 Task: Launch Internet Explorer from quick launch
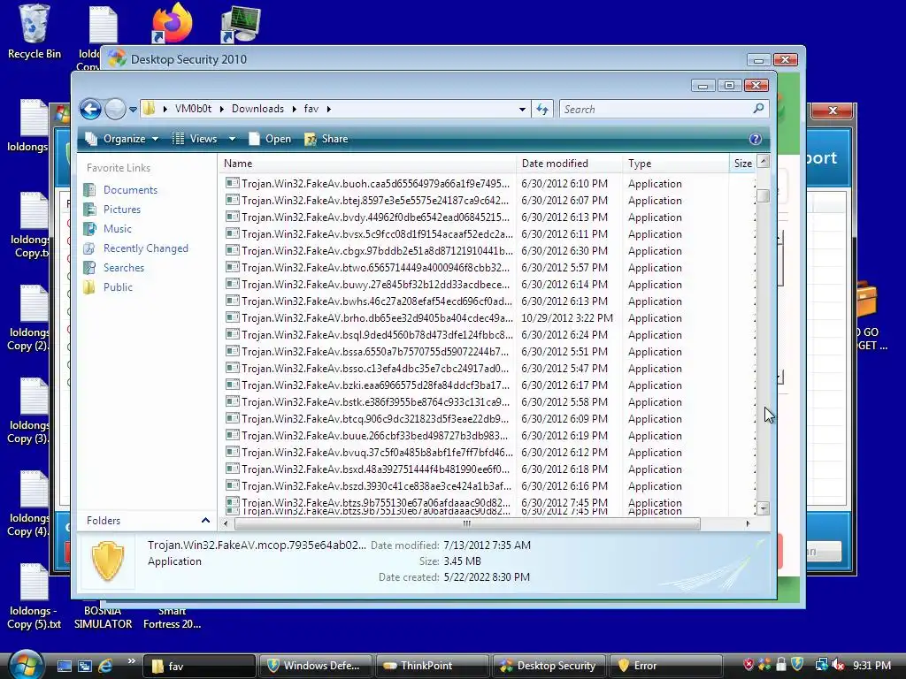coord(105,666)
